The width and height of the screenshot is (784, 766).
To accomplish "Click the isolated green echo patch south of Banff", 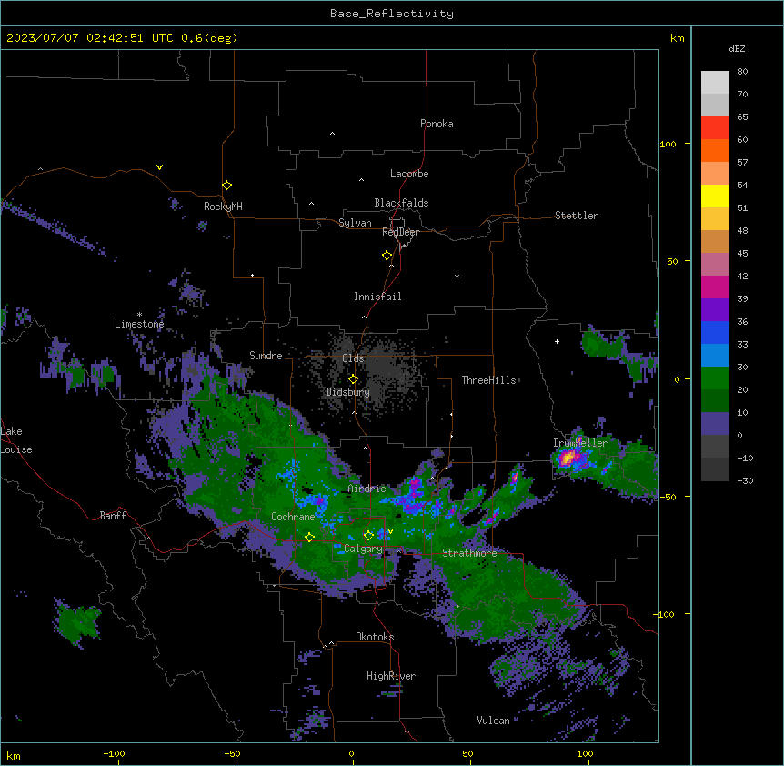I will [78, 623].
